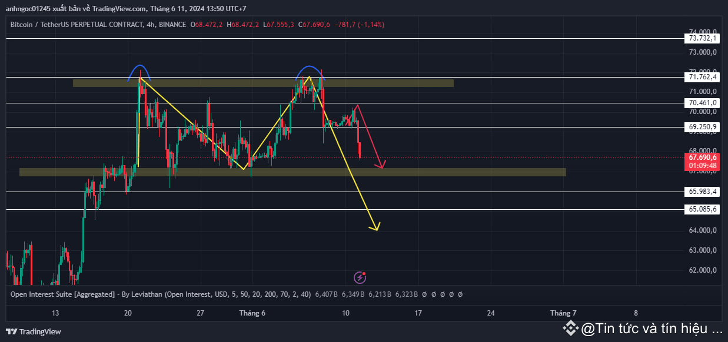Click the purple lightning event icon on the chart

coord(359,277)
